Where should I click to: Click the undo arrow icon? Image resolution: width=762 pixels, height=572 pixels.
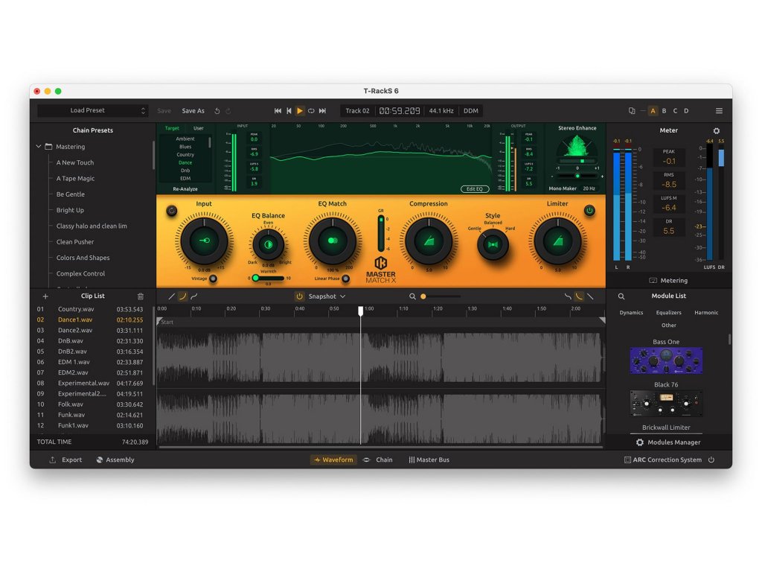pyautogui.click(x=217, y=111)
